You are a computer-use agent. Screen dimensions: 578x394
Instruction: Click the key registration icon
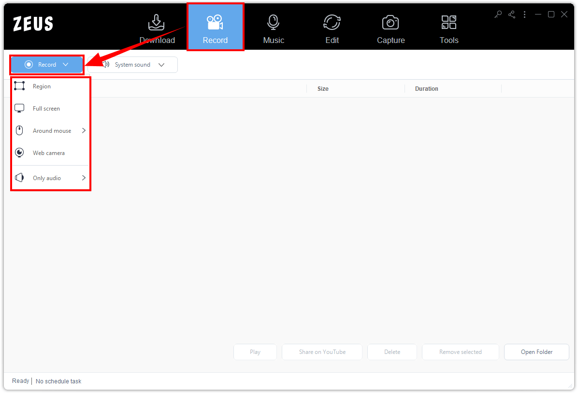pos(498,14)
